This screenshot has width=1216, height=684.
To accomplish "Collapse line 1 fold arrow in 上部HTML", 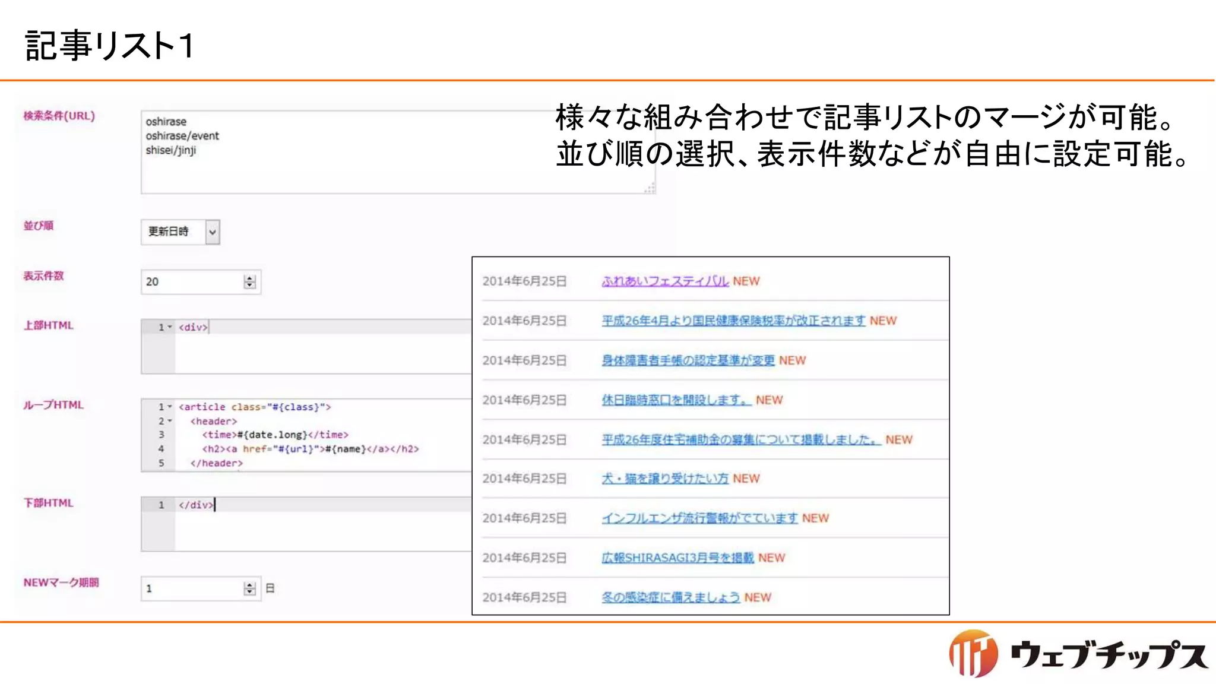I will coord(170,327).
